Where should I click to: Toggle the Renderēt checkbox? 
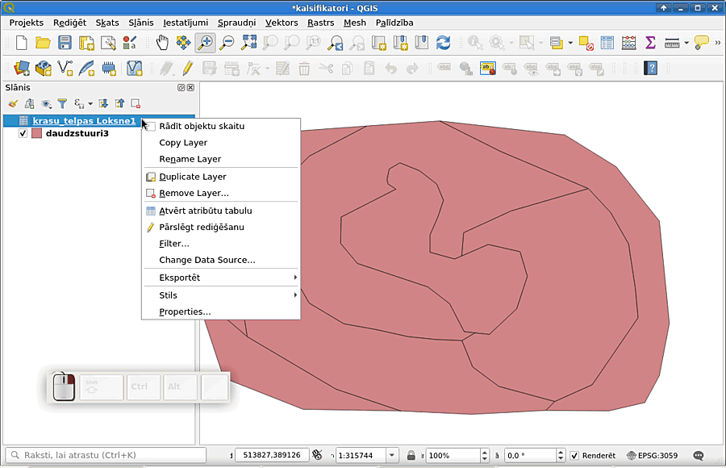[574, 455]
